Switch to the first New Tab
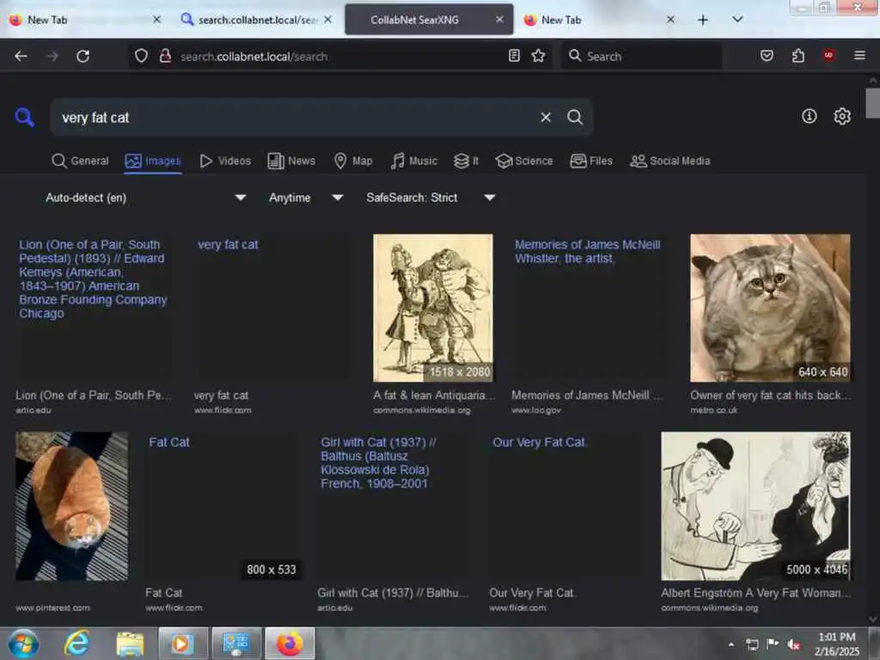 (x=84, y=21)
